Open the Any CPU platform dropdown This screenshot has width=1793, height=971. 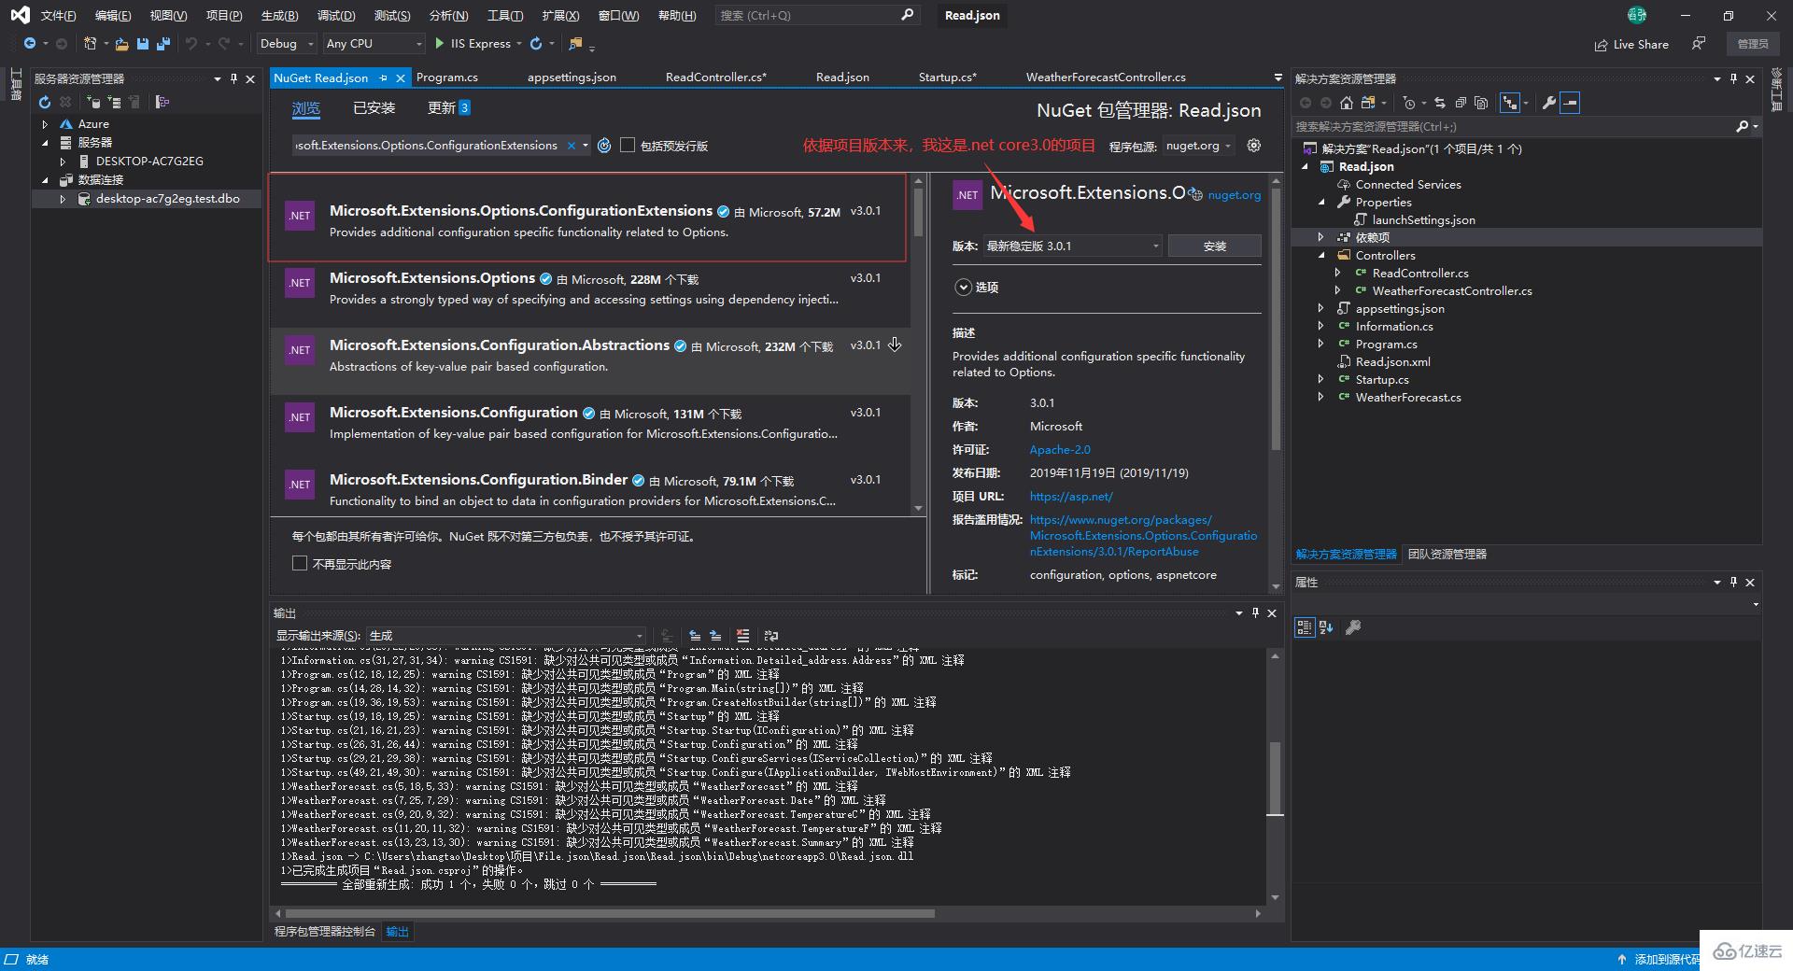(374, 44)
